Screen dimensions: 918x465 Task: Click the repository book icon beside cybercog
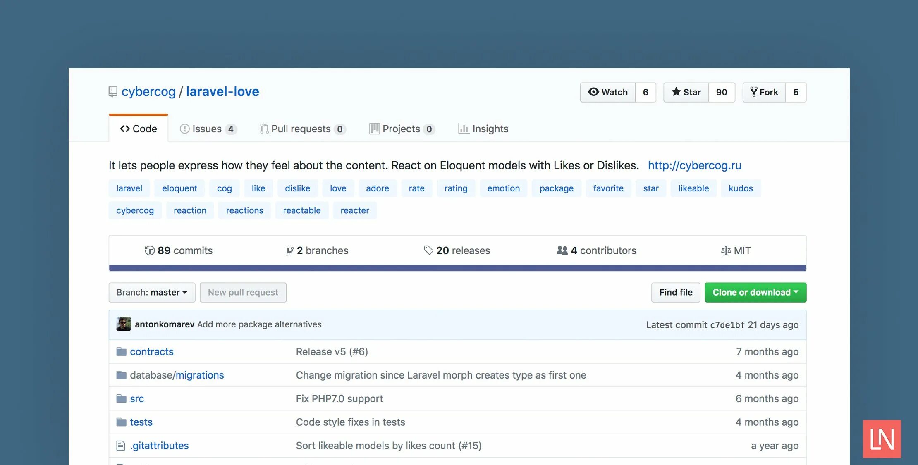click(x=112, y=91)
